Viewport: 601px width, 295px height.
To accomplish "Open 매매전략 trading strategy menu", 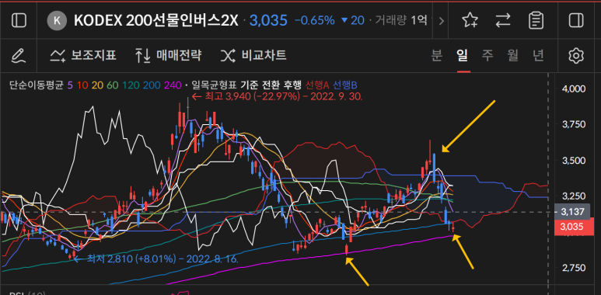I will 168,56.
